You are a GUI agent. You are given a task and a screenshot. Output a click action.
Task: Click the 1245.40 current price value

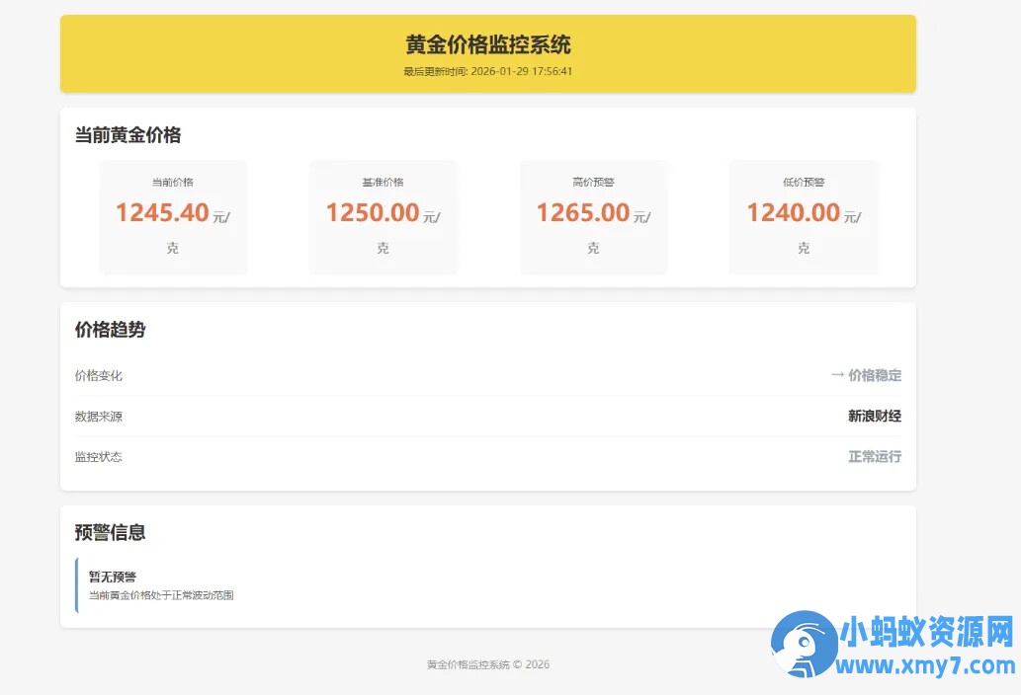pos(162,211)
